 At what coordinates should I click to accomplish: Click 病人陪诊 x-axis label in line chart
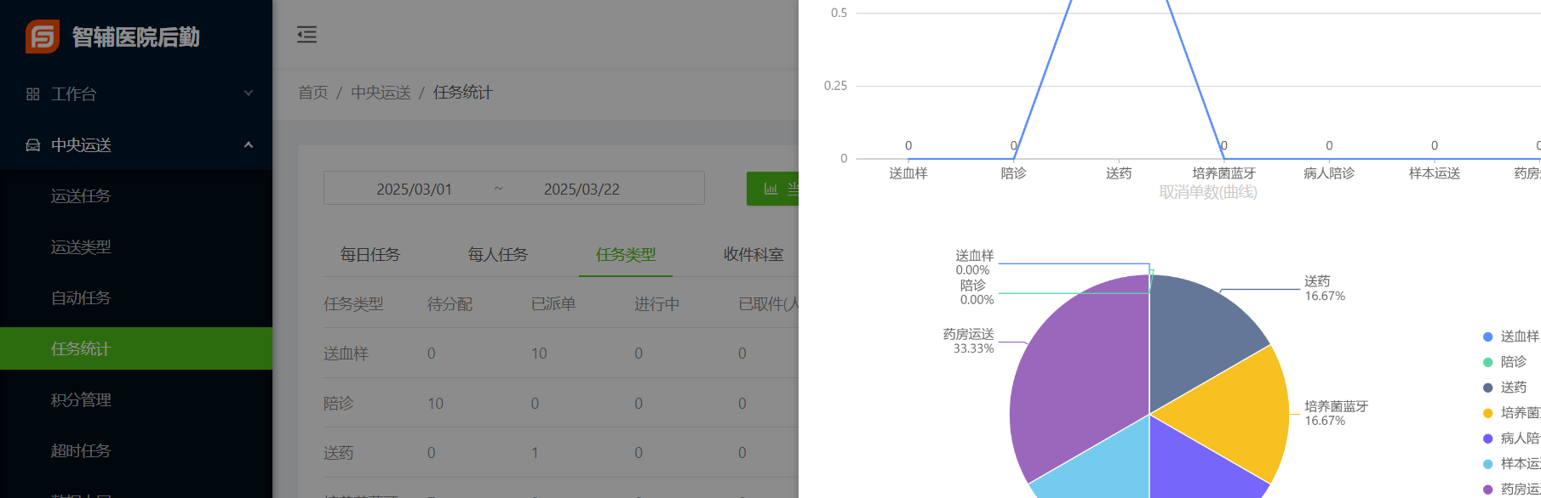tap(1329, 173)
